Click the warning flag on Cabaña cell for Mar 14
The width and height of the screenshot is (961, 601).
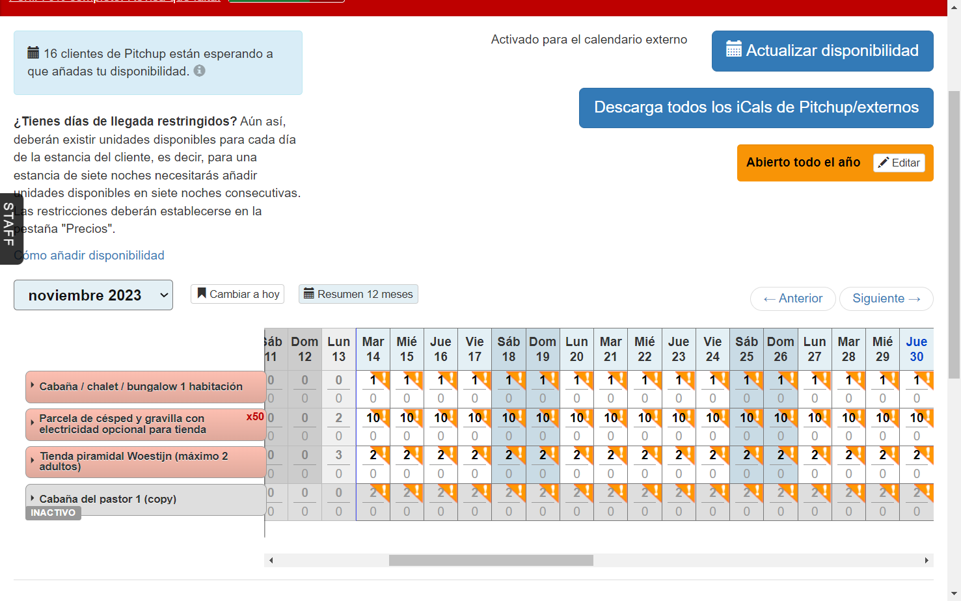coord(383,378)
